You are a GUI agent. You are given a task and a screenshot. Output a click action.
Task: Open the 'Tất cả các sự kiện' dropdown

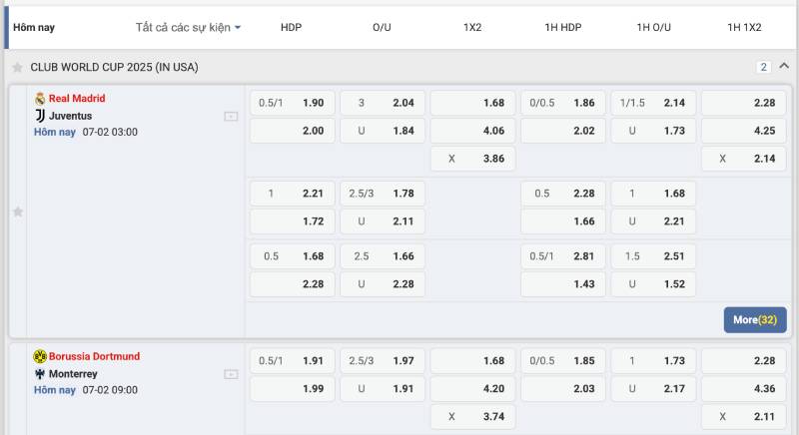[x=188, y=27]
